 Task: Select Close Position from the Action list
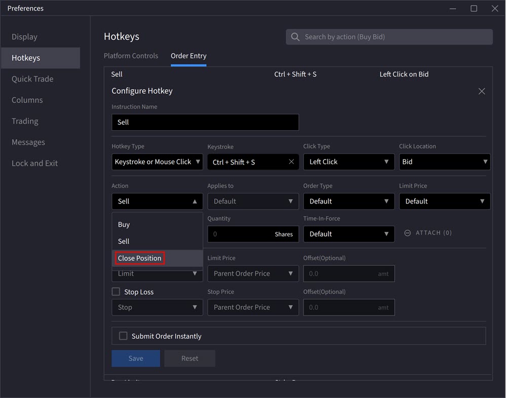(139, 258)
